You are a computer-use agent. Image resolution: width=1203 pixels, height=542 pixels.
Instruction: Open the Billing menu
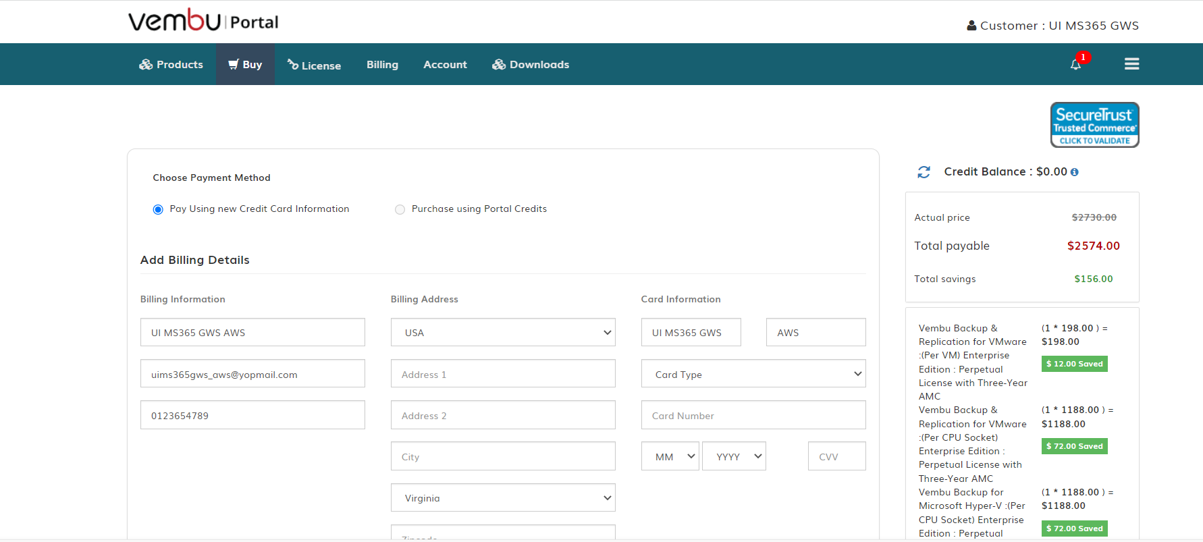pos(382,64)
